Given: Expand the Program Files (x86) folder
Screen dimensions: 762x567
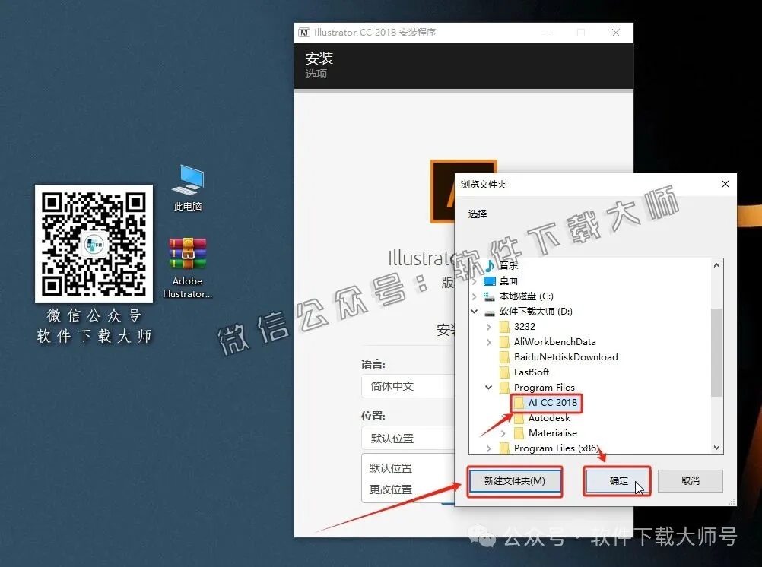Looking at the screenshot, I should point(490,448).
